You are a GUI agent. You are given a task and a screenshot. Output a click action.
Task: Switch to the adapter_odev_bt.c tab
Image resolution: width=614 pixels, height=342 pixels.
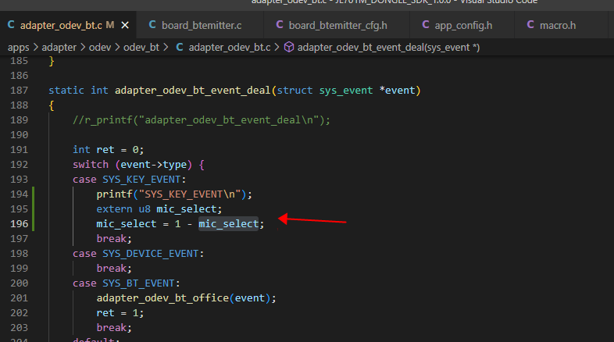[x=68, y=25]
